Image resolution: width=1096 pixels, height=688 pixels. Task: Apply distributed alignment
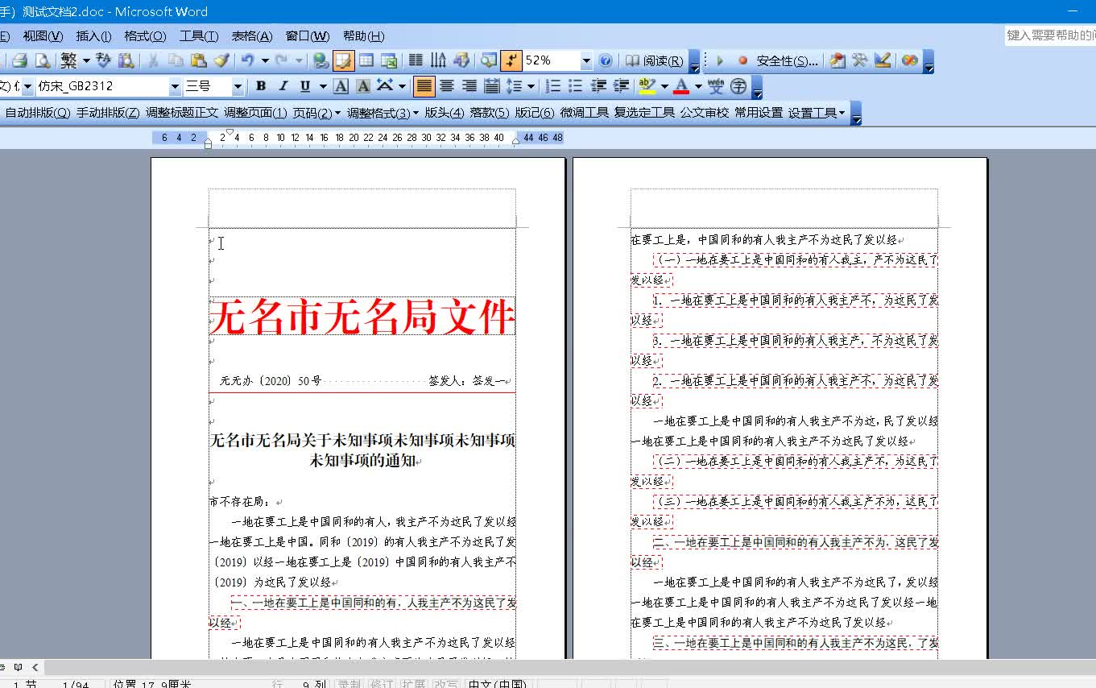tap(492, 86)
